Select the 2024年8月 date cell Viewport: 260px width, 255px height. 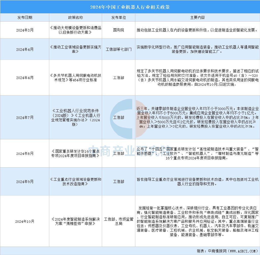click(x=25, y=153)
